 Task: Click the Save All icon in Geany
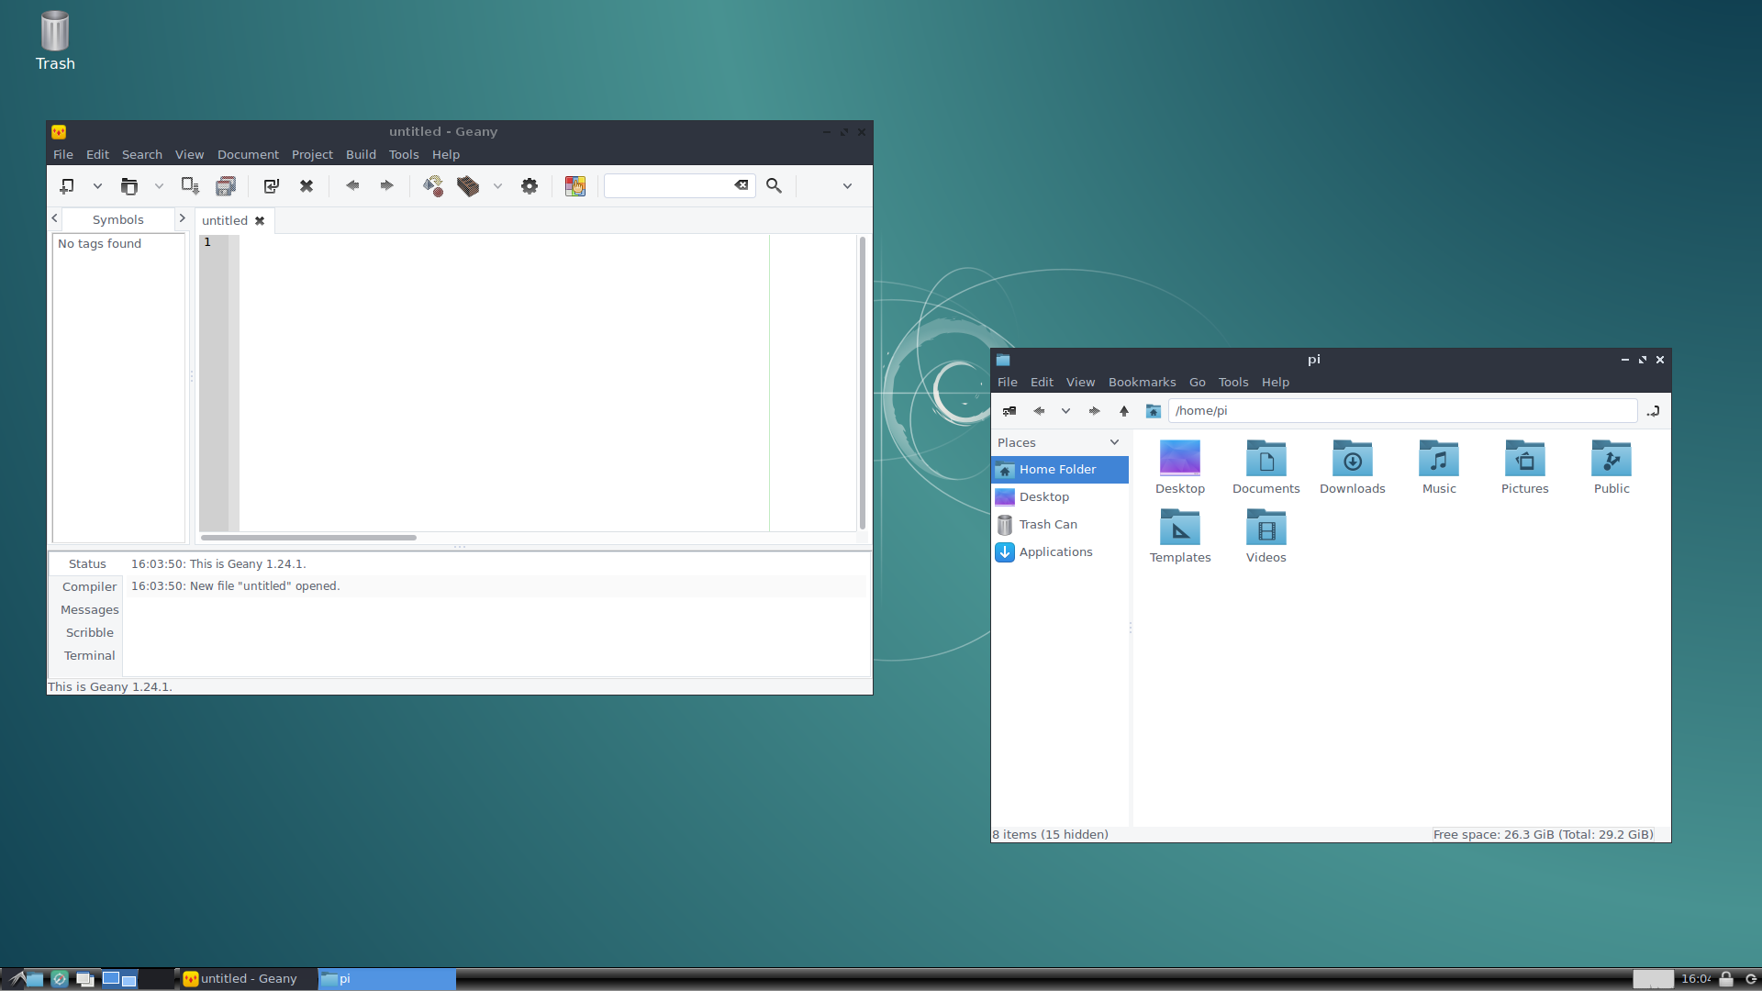pyautogui.click(x=226, y=186)
